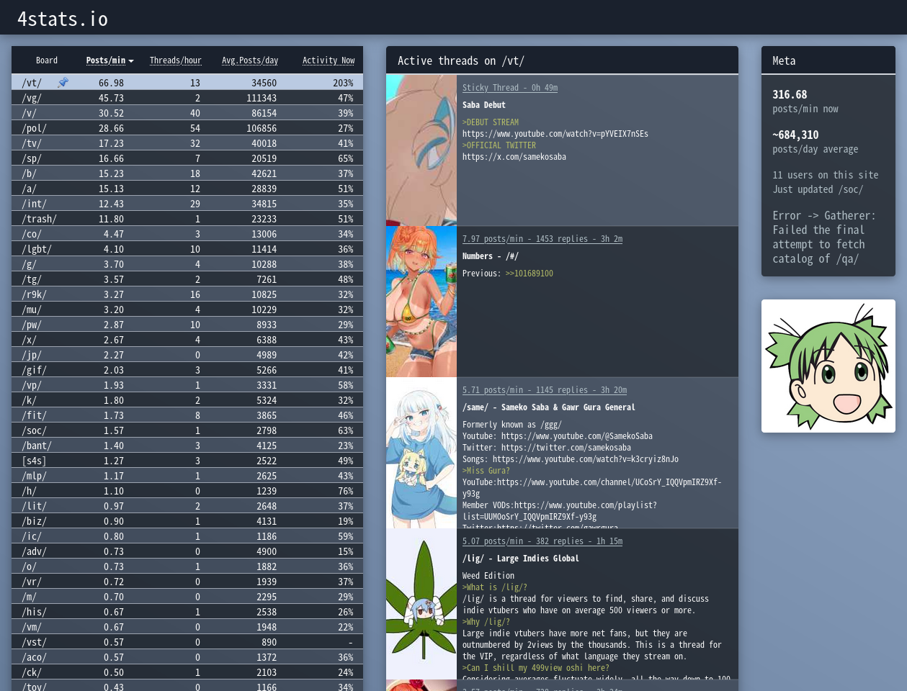Sort table by Avg.Posts/day header
907x691 pixels.
click(x=249, y=60)
